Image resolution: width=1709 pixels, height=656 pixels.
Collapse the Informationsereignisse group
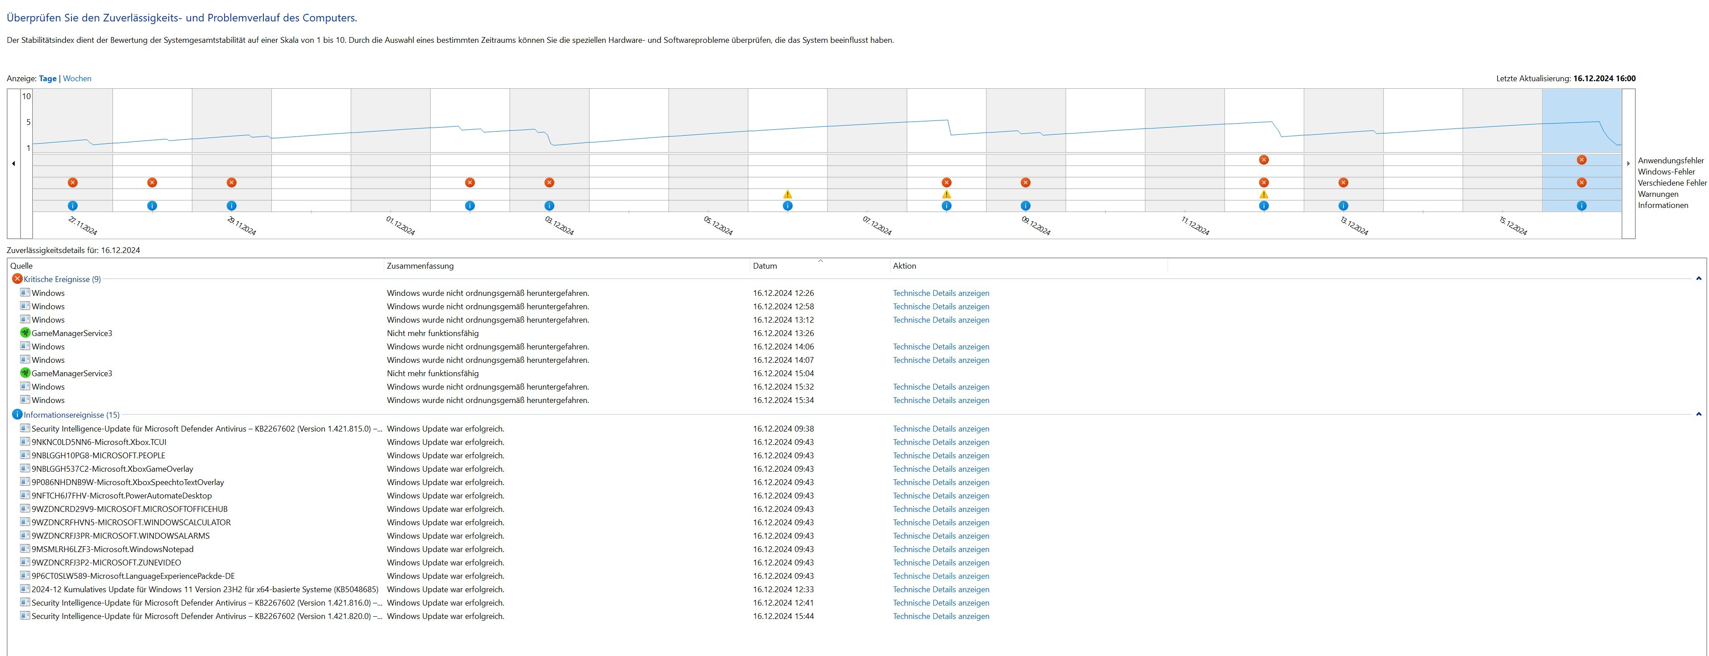pos(1698,415)
